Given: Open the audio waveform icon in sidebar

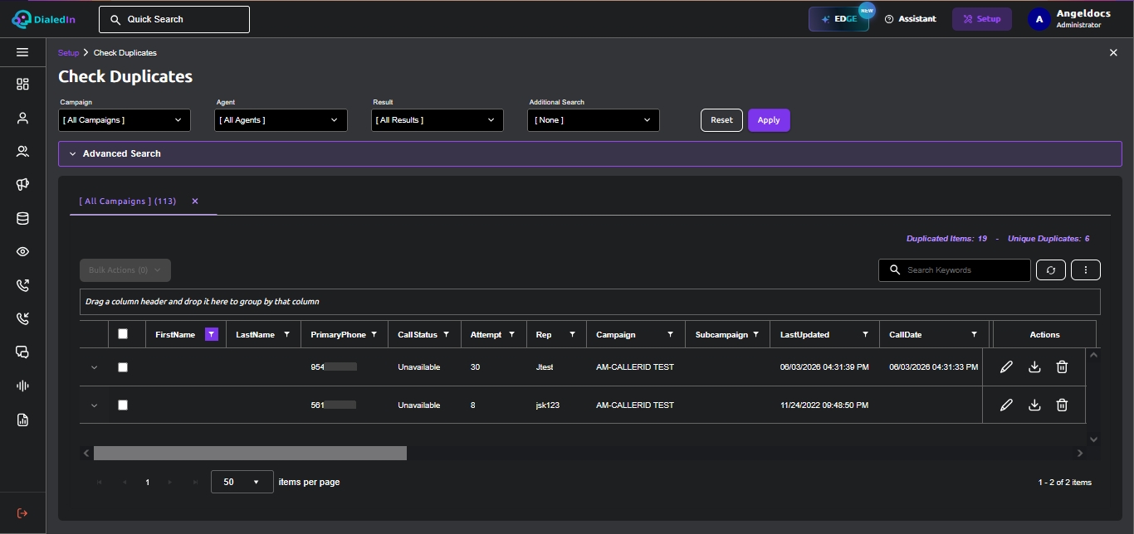Looking at the screenshot, I should [x=22, y=386].
